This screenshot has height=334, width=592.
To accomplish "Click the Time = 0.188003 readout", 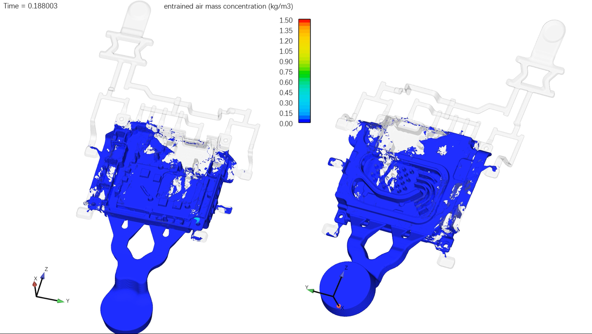I will pos(30,6).
